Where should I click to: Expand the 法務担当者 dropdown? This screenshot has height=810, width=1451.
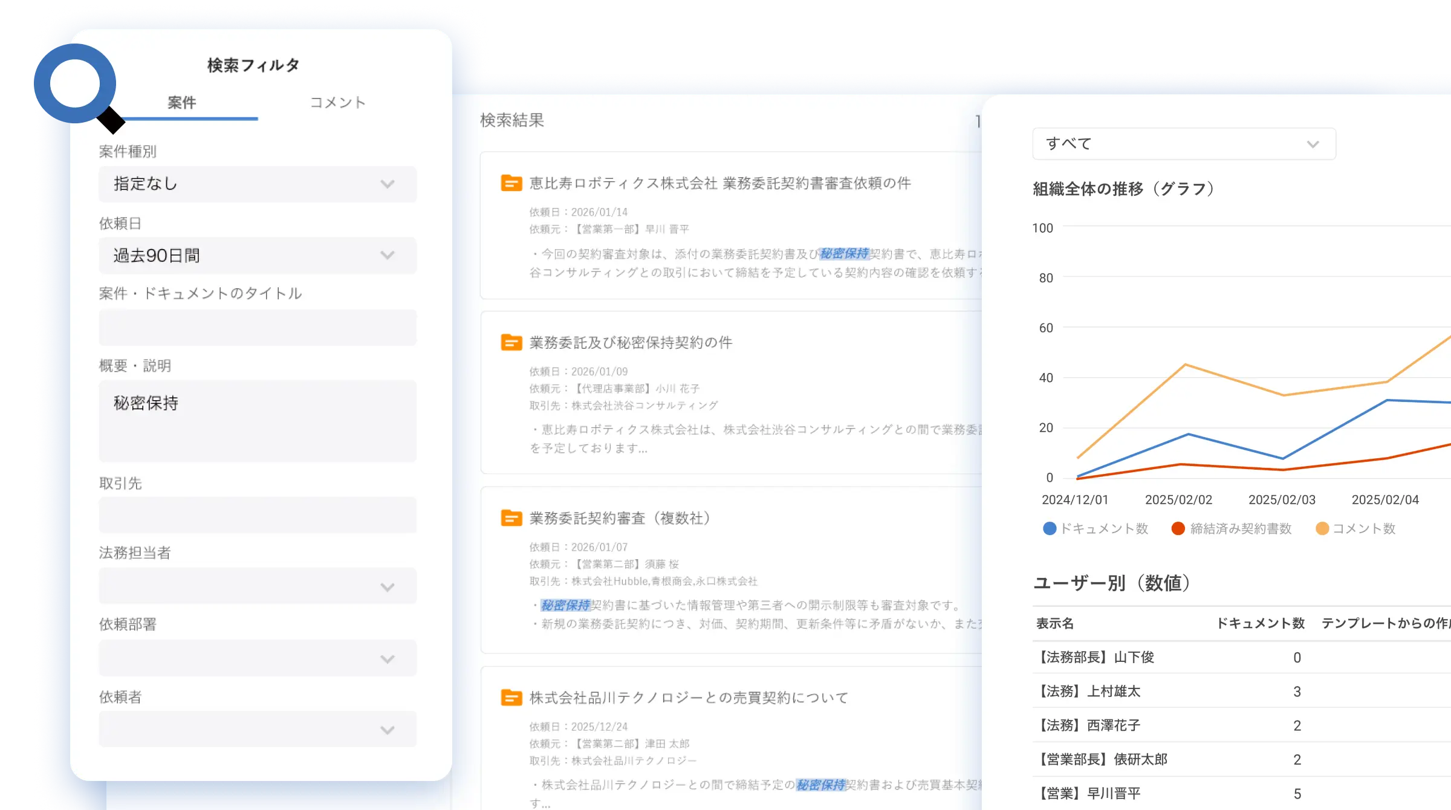258,586
